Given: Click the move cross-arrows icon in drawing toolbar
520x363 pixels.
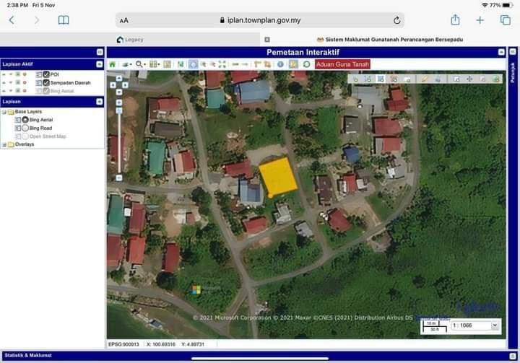Looking at the screenshot, I should click(469, 79).
